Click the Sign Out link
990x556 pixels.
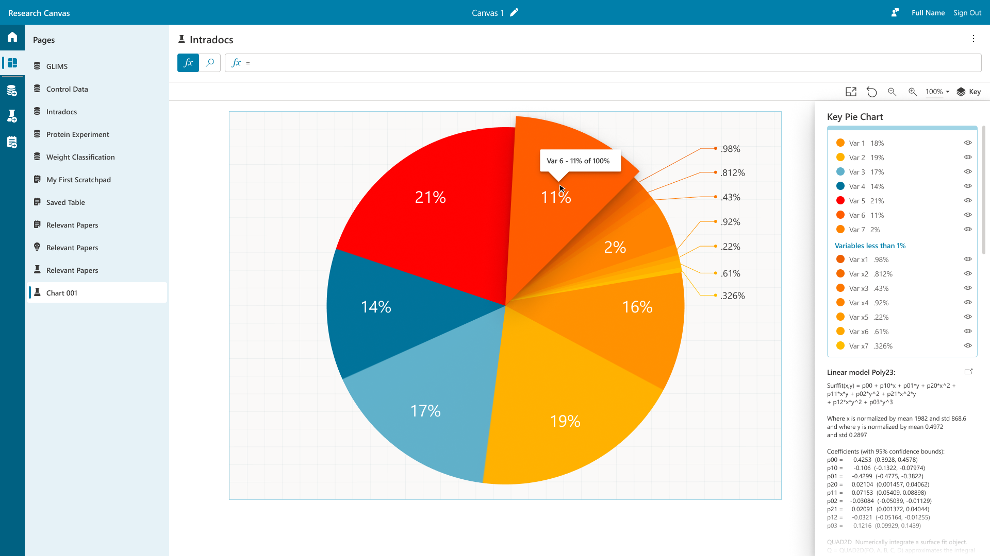[x=967, y=13]
